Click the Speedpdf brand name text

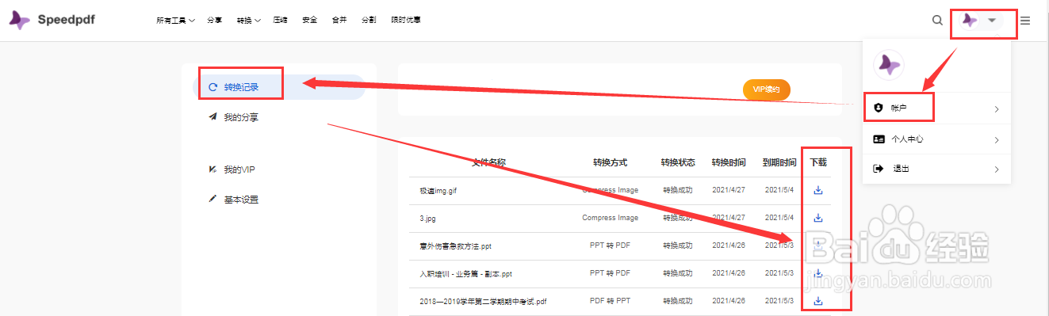[66, 20]
